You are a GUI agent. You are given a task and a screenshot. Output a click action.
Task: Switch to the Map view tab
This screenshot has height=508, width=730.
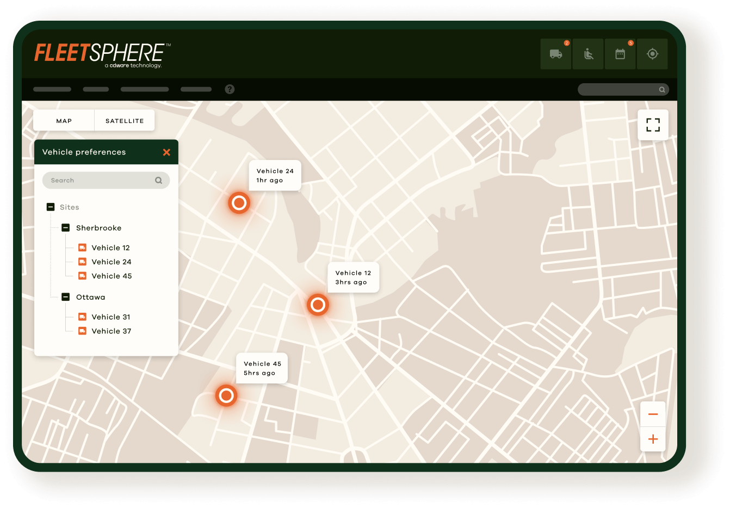pos(64,121)
